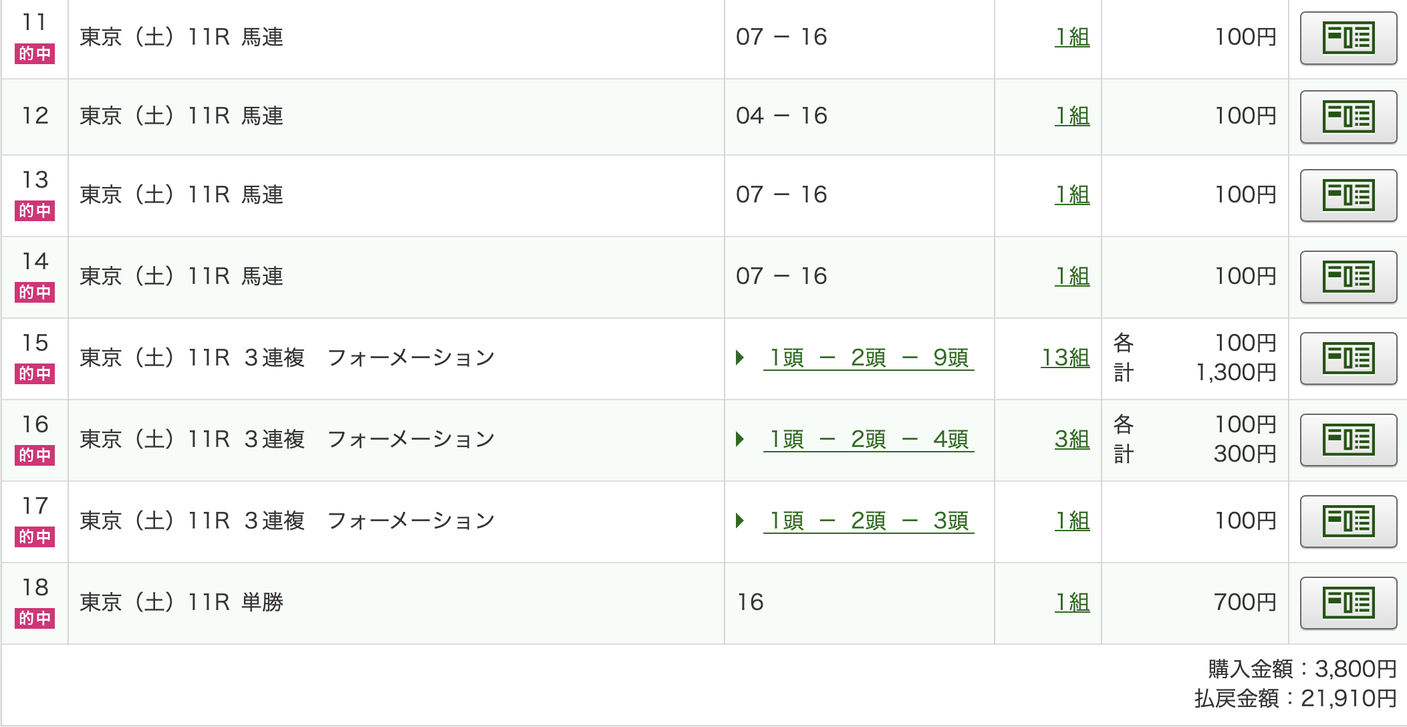
Task: Open the 1組 link in row 11
Action: point(1071,37)
